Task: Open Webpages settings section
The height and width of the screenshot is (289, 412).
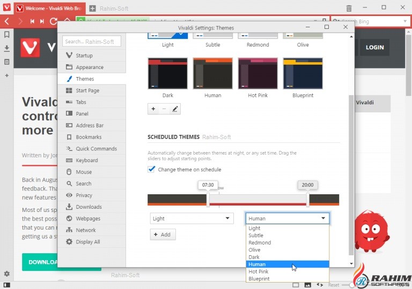Action: tap(92, 218)
